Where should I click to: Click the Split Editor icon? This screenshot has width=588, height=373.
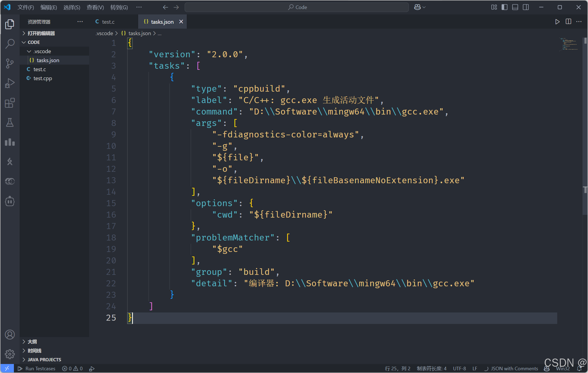click(x=568, y=22)
